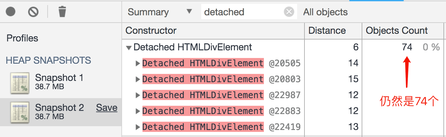Delete selected profile with trash icon
This screenshot has width=446, height=137.
coord(62,12)
